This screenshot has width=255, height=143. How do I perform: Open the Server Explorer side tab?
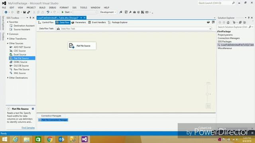[3, 23]
